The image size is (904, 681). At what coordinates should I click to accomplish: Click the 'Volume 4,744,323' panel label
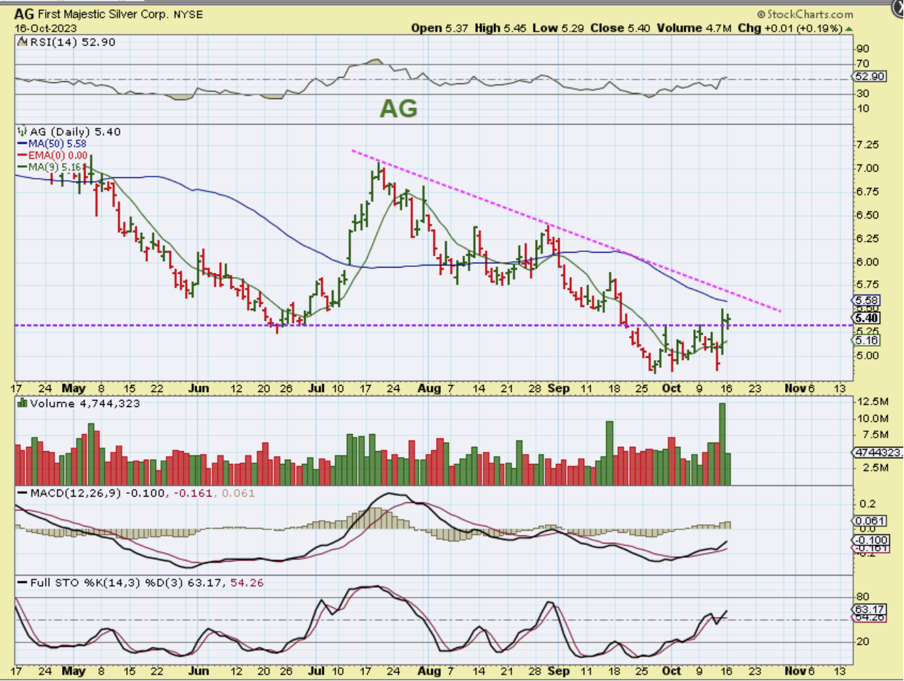coord(85,403)
